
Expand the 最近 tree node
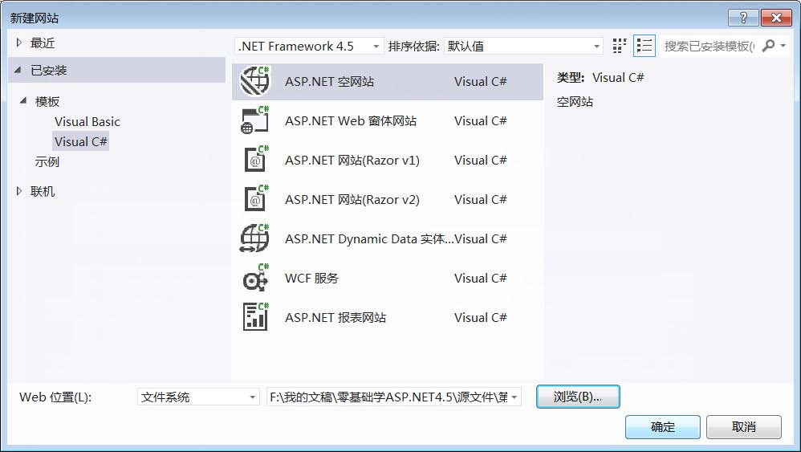[x=19, y=43]
